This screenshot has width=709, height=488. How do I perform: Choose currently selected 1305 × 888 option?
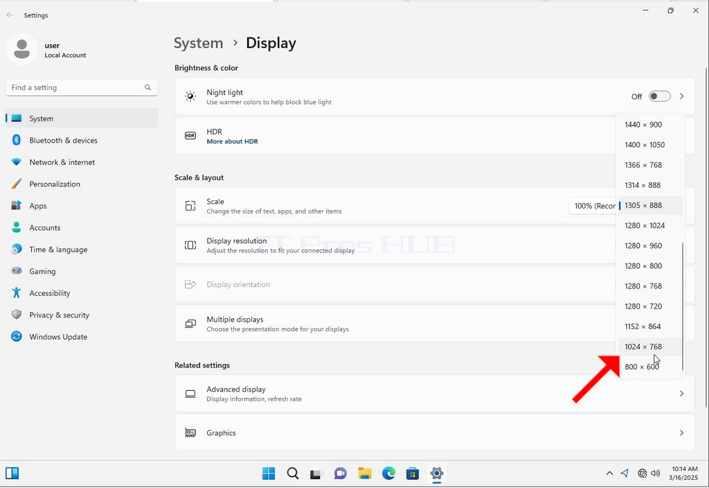click(x=650, y=205)
